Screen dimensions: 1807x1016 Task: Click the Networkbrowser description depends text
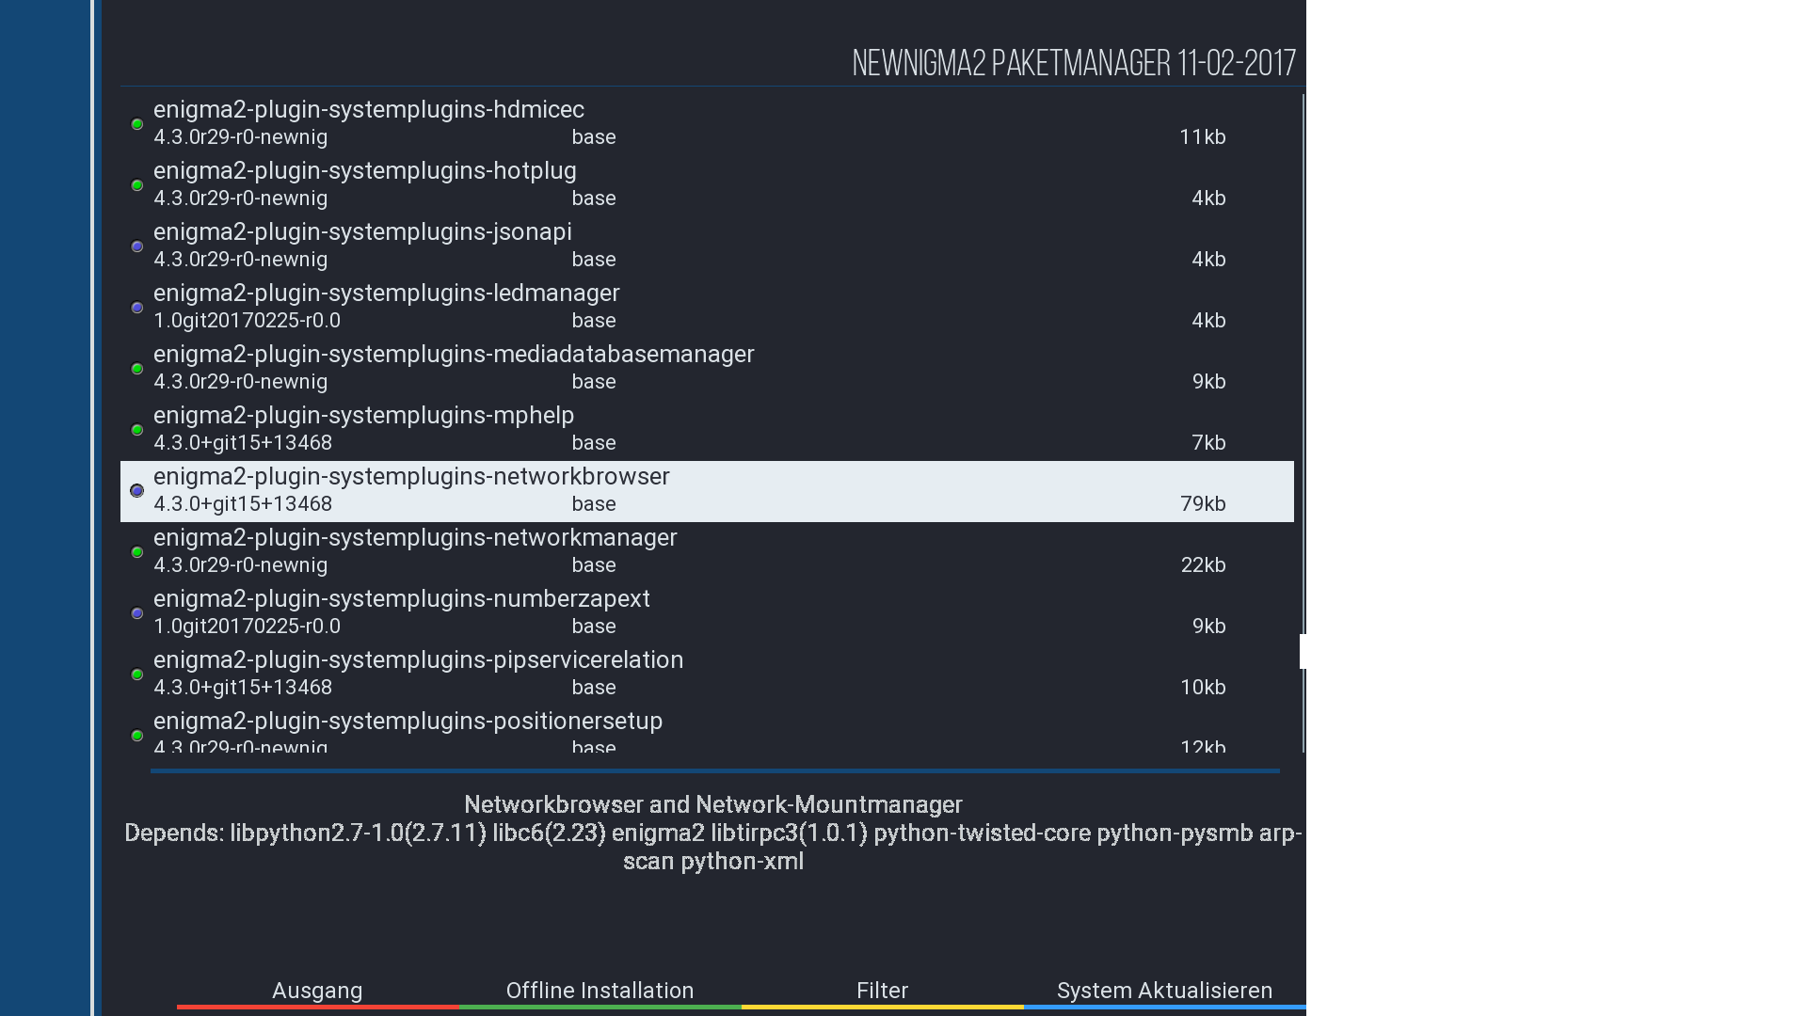(x=712, y=833)
